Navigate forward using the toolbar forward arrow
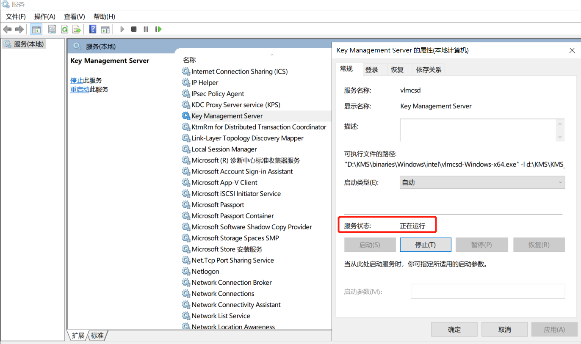 (19, 29)
